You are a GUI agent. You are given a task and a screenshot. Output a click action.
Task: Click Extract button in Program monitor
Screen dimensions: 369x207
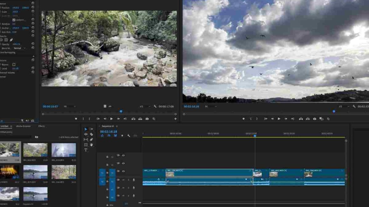coord(308,119)
